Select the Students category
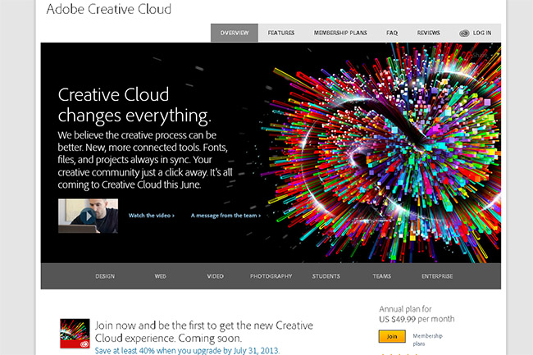533x355 pixels. coord(326,276)
